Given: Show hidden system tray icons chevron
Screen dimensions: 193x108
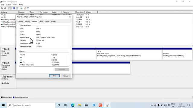Looking at the screenshot, I should pyautogui.click(x=152, y=105).
